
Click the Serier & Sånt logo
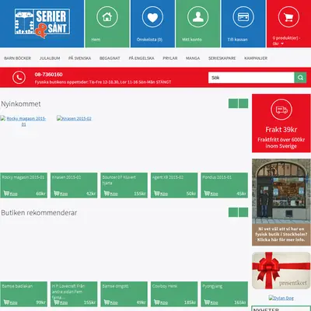pyautogui.click(x=42, y=23)
